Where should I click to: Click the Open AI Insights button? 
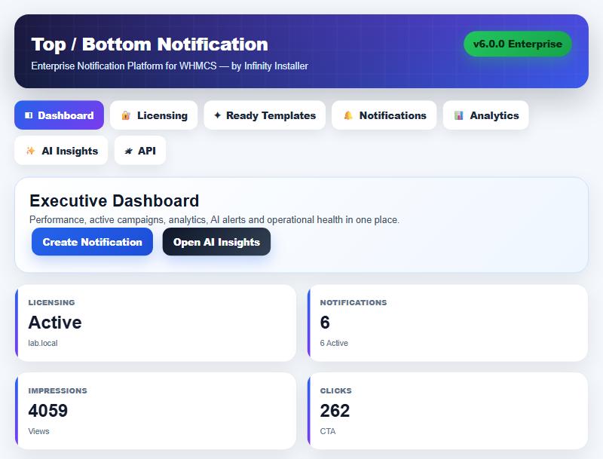[x=216, y=242]
